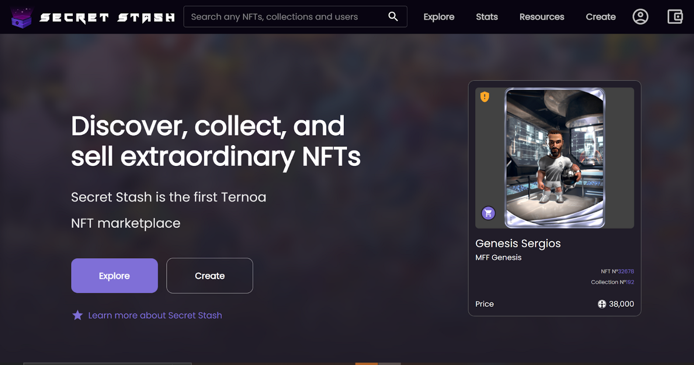Click the star icon beside Learn more

tap(78, 315)
